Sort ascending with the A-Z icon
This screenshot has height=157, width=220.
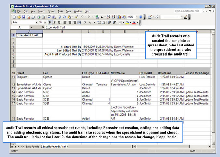109,17
